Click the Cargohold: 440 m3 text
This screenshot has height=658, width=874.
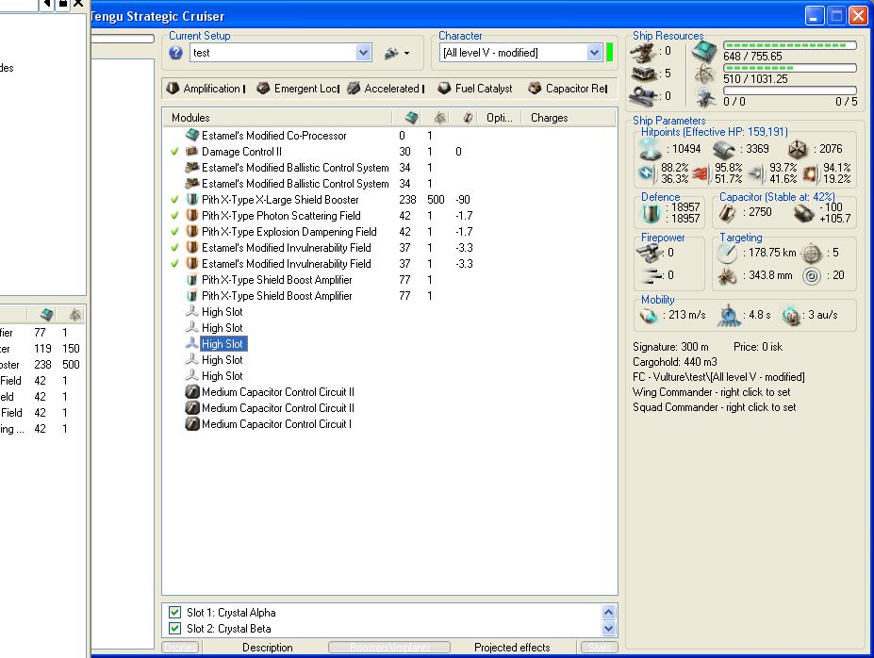tap(675, 362)
